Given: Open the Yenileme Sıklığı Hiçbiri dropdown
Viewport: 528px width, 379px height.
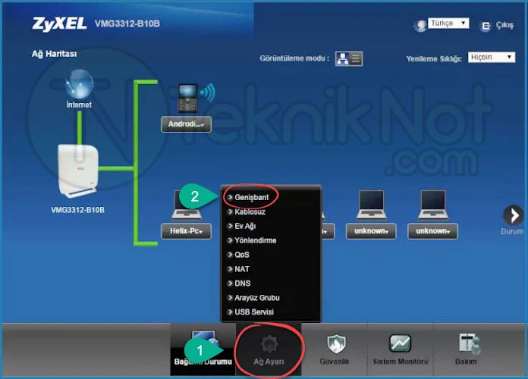Looking at the screenshot, I should (x=492, y=57).
